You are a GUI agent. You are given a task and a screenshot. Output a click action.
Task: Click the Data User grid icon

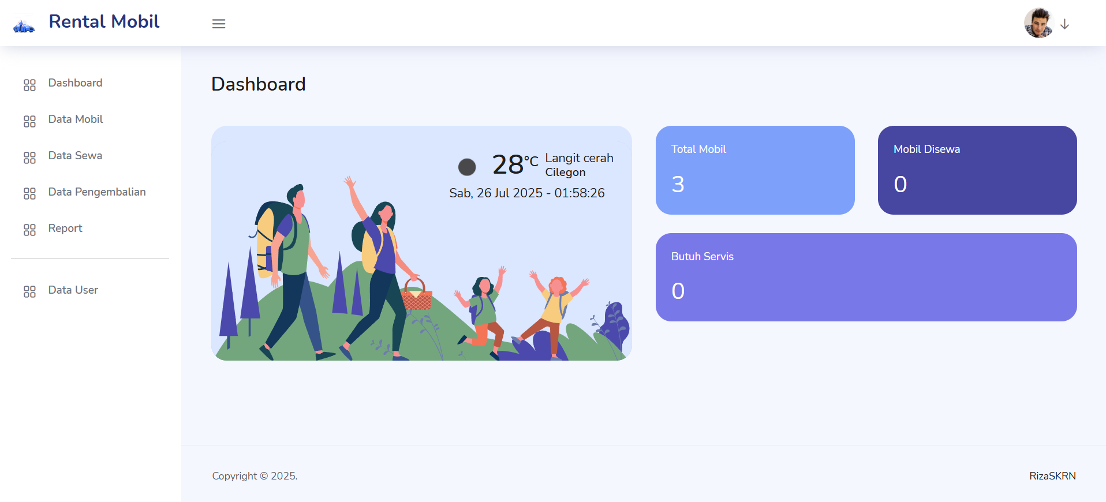[x=29, y=292]
